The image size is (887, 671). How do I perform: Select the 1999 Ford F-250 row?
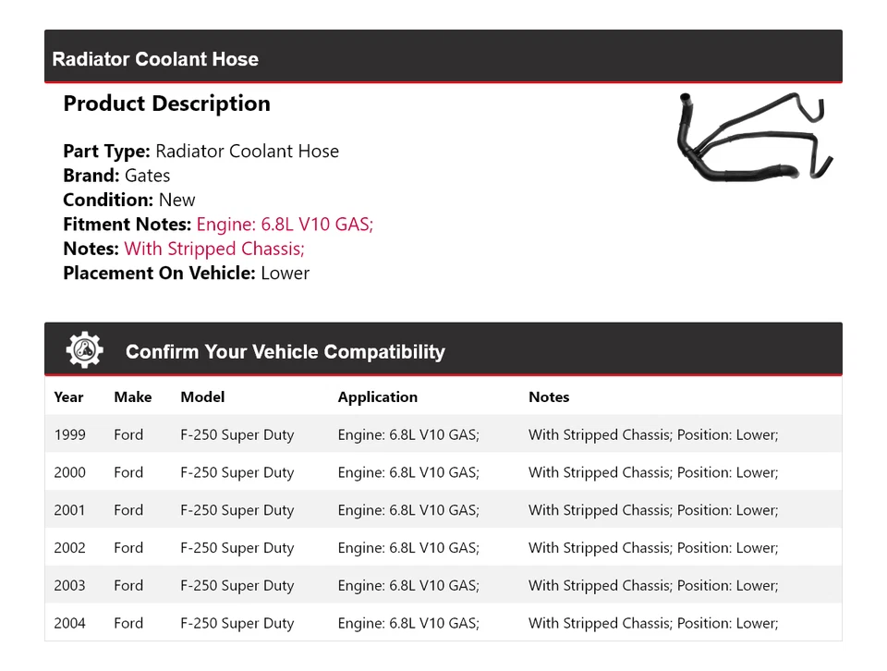tap(443, 434)
